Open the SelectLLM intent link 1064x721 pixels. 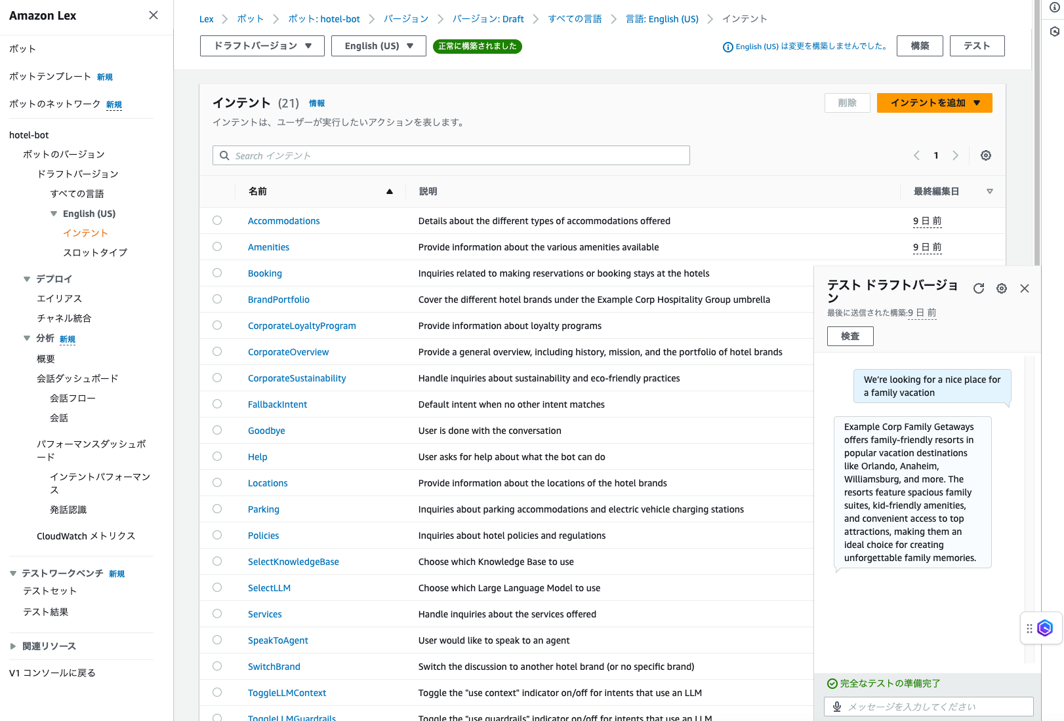pos(269,588)
